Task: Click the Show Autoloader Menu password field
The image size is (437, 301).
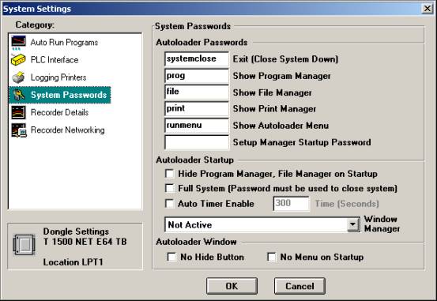Action: [197, 126]
